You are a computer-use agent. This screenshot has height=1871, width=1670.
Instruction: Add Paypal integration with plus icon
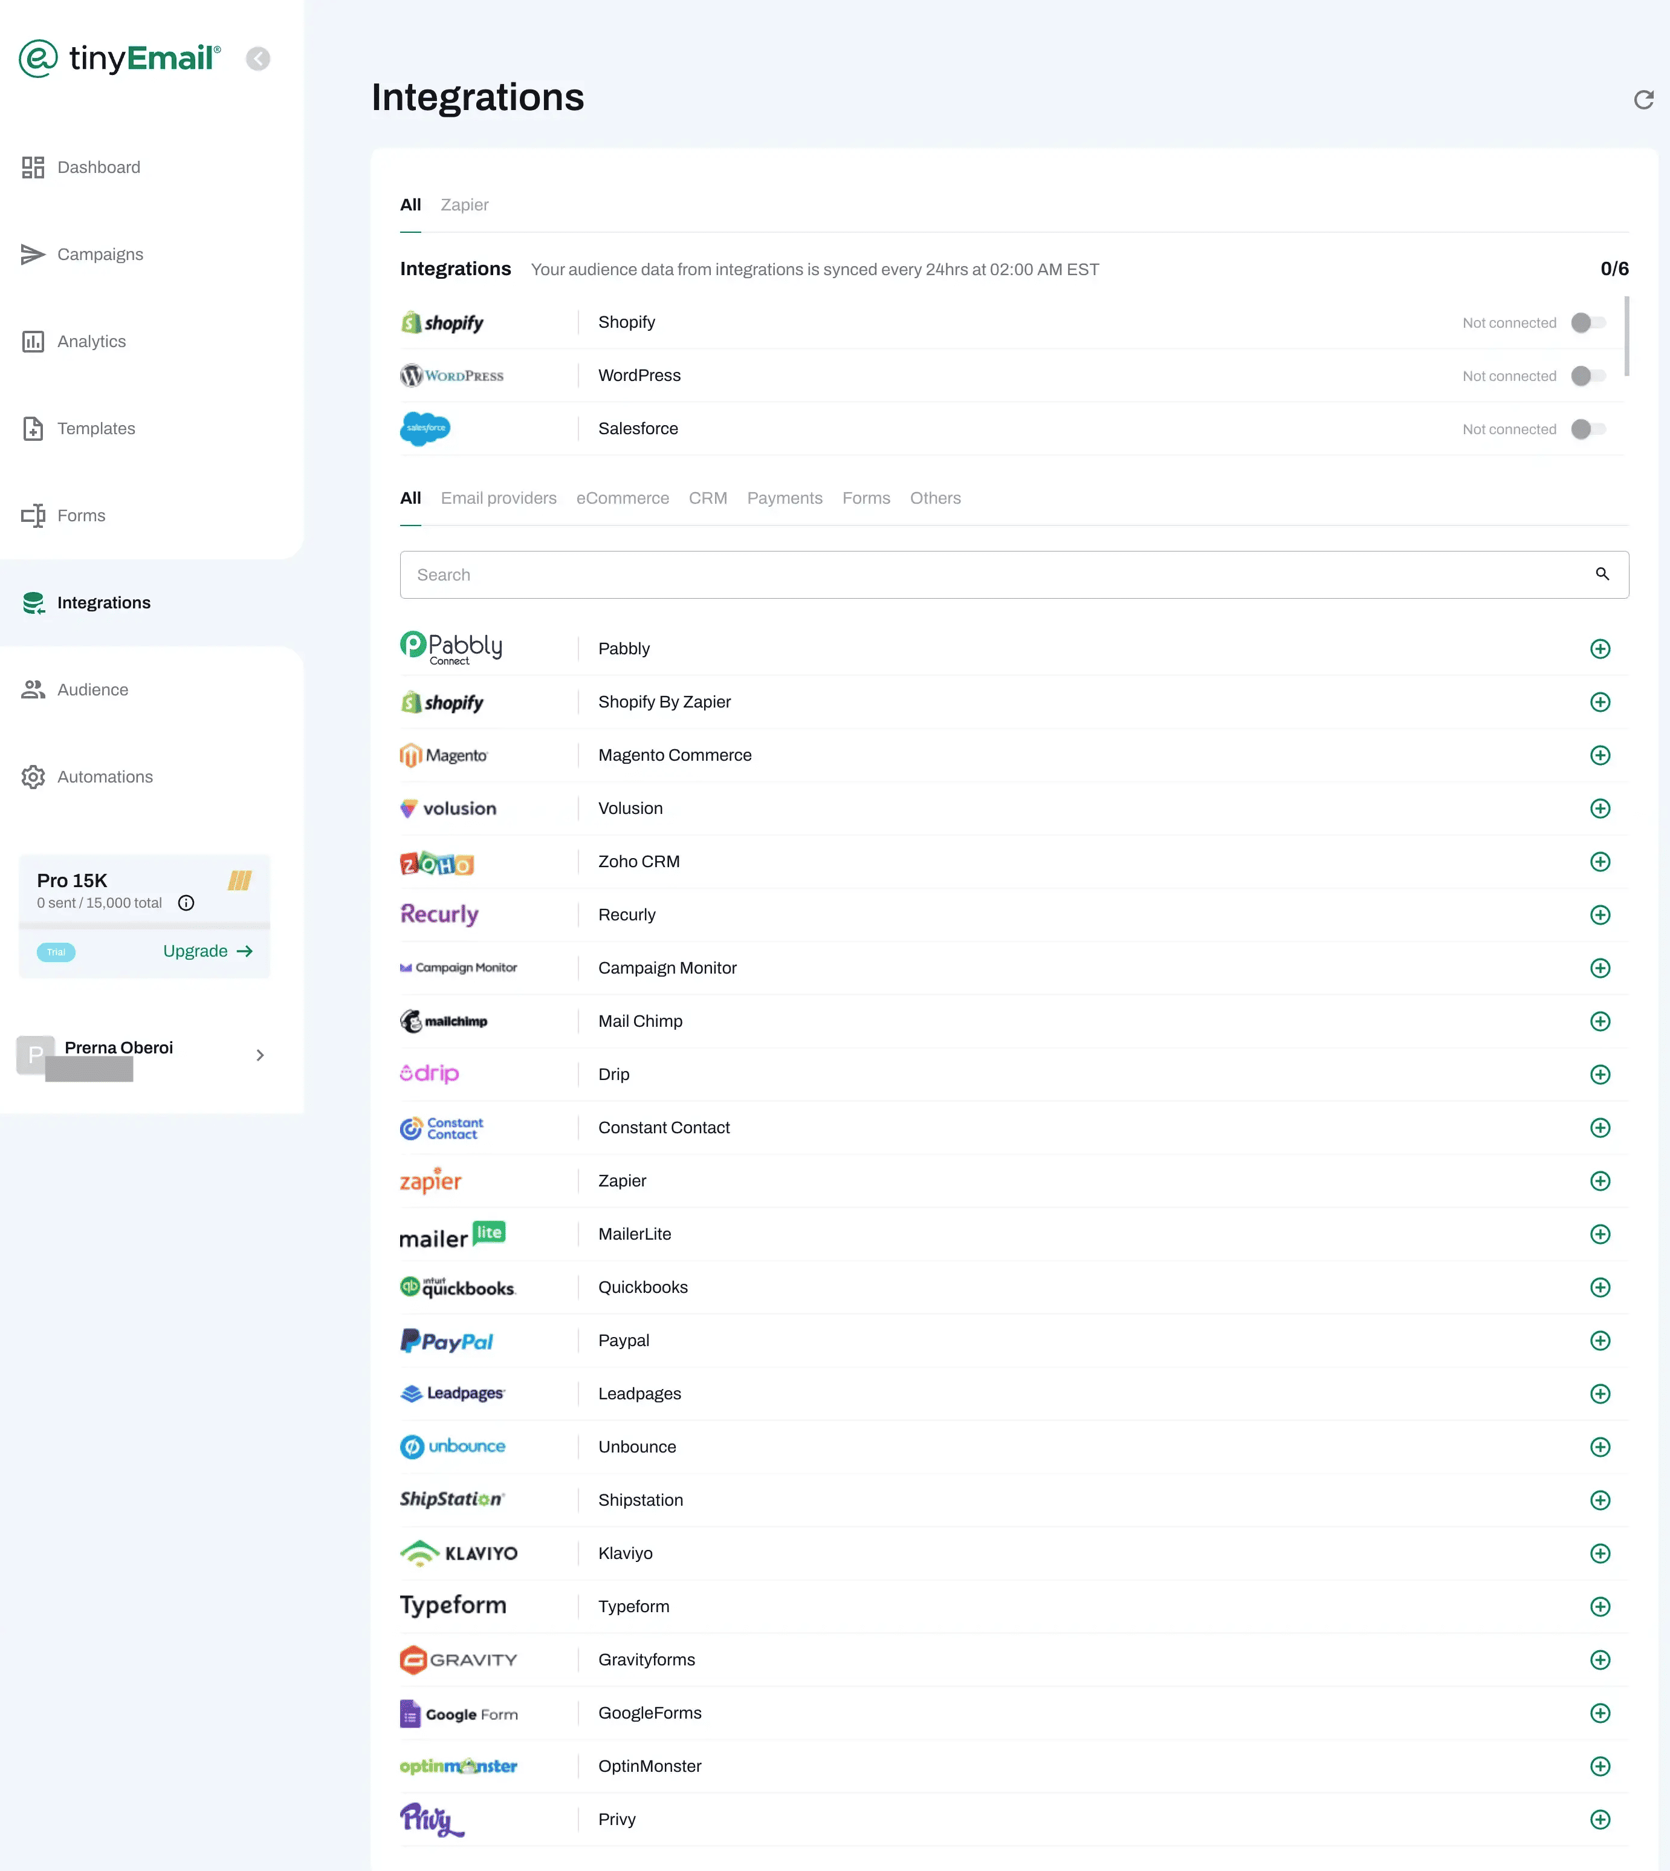(1599, 1341)
